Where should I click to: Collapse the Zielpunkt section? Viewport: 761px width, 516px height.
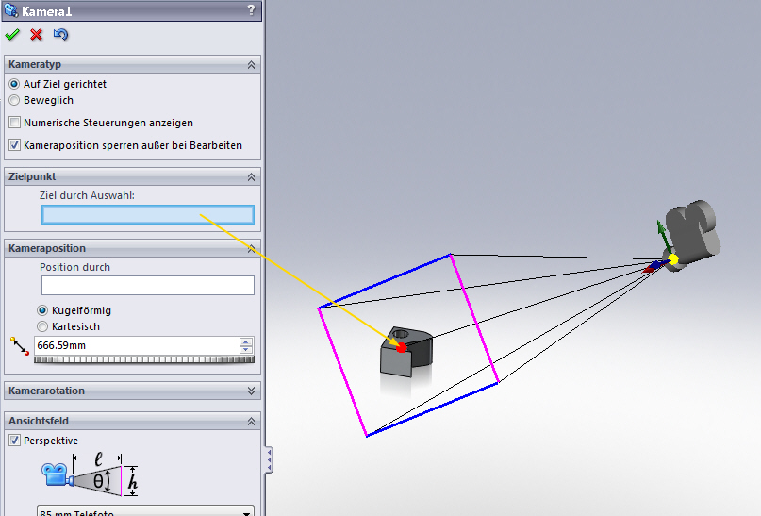(251, 177)
